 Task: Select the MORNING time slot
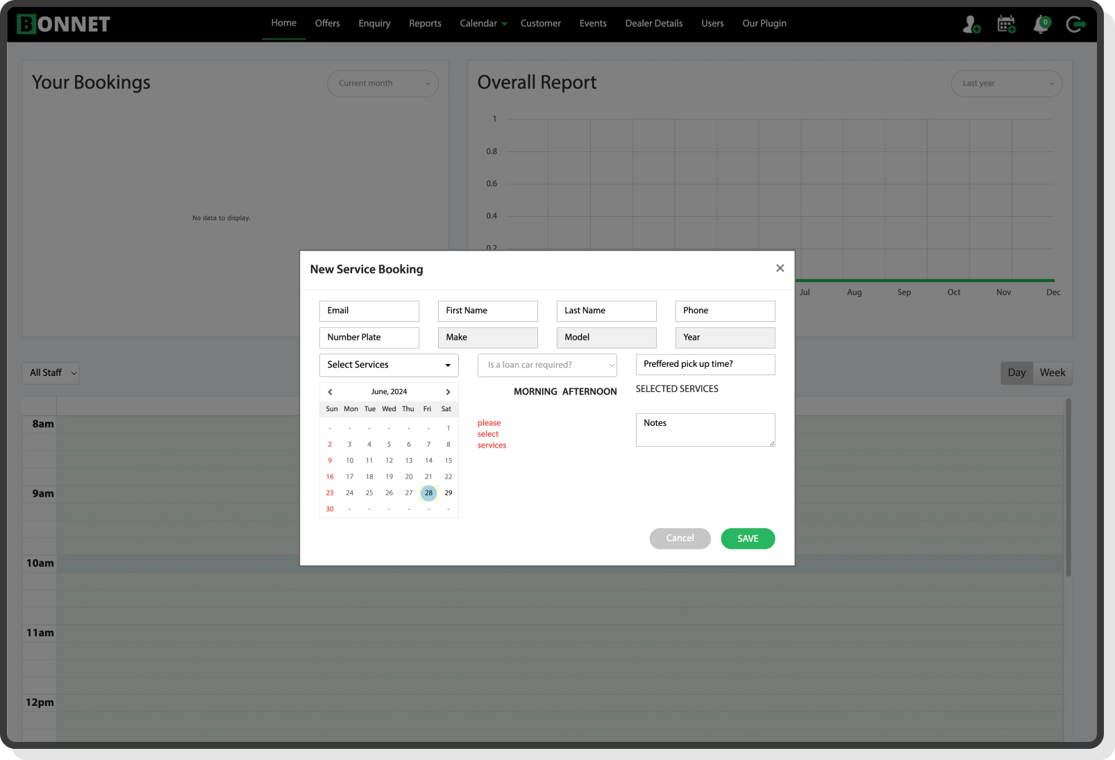535,391
